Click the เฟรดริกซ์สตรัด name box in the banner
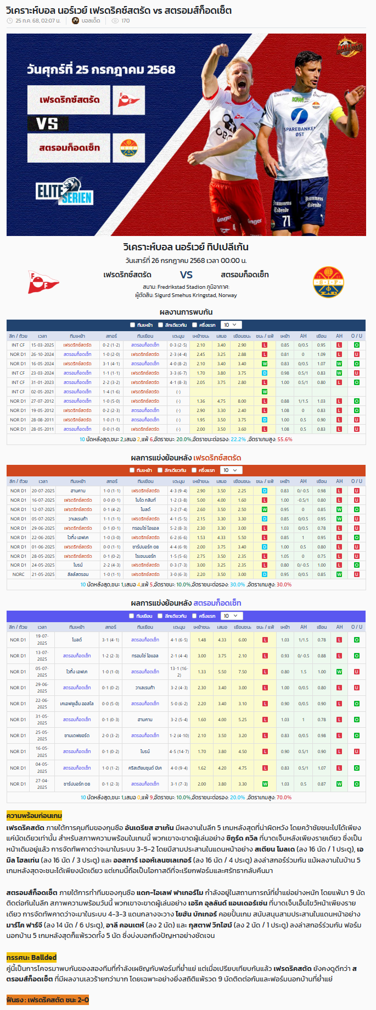 69,100
